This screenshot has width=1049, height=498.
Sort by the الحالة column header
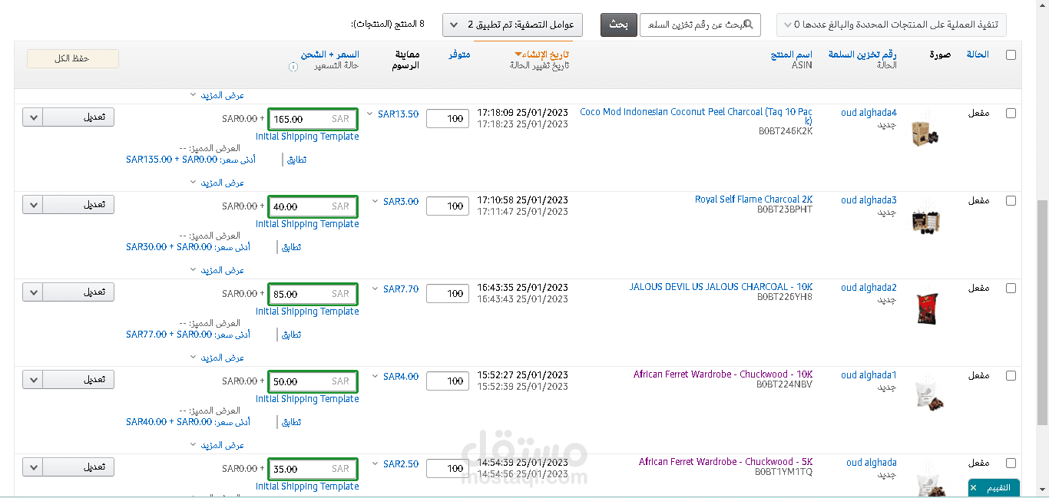[977, 54]
